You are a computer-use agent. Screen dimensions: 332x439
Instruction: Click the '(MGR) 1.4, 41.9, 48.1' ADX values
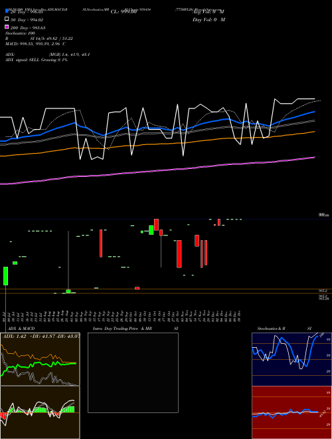click(69, 55)
